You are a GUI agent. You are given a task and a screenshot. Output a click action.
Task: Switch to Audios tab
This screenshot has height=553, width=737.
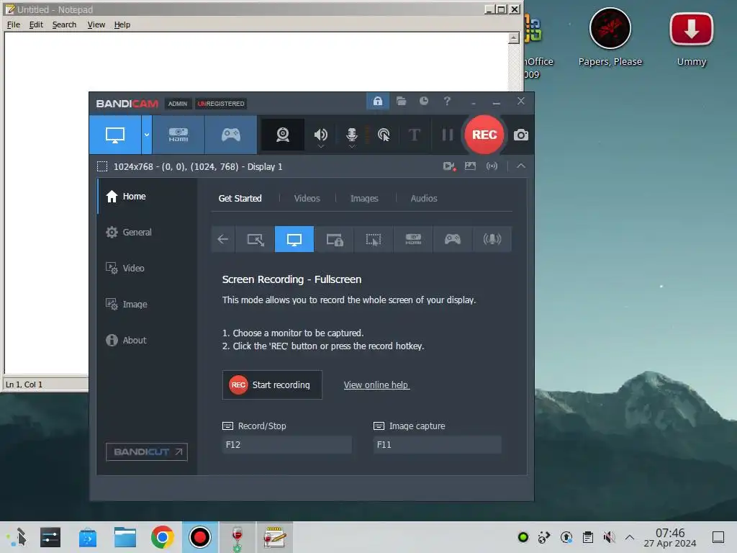point(424,199)
